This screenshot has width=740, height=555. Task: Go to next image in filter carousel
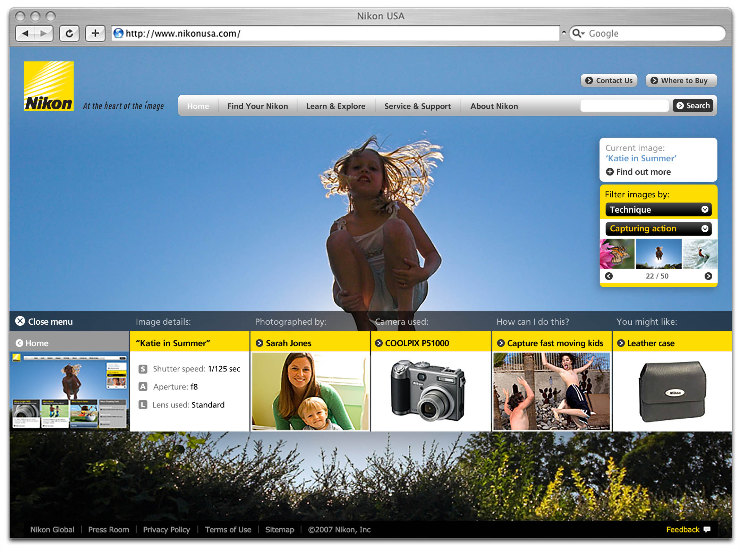point(708,276)
